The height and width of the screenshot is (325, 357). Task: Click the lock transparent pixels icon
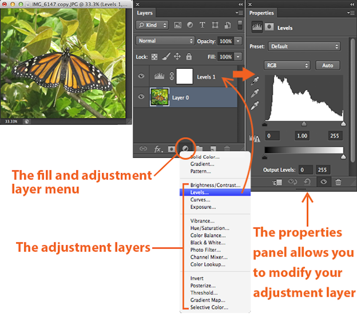(x=154, y=57)
